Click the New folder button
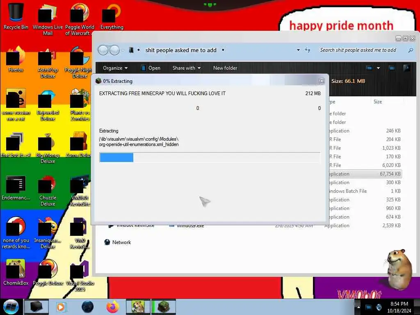The width and height of the screenshot is (420, 315). click(x=225, y=68)
